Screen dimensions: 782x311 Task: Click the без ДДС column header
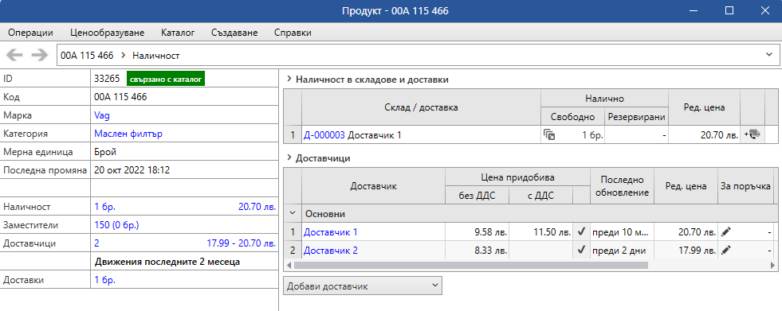[477, 196]
